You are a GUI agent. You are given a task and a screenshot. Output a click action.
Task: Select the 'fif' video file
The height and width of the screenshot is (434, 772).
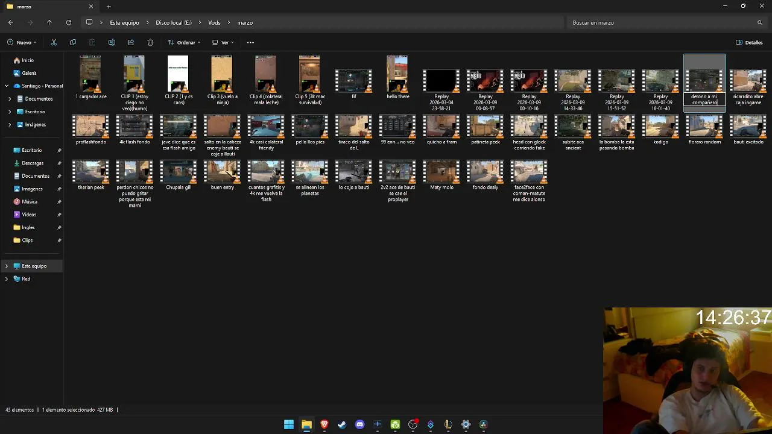353,84
